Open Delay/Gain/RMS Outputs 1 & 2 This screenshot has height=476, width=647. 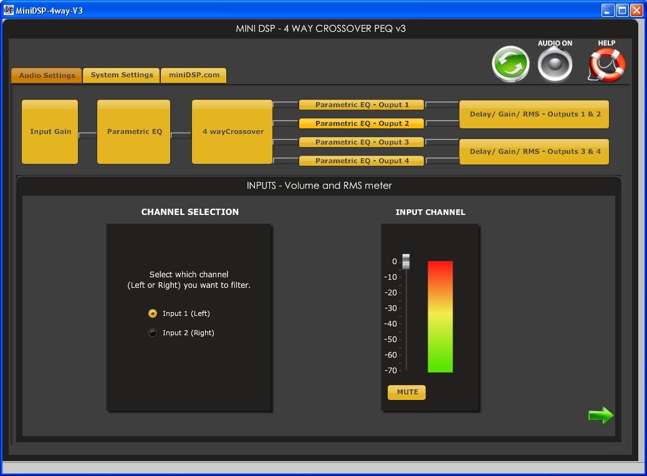click(x=534, y=114)
